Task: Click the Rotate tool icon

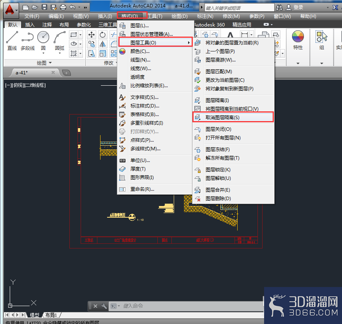Action: click(102, 35)
